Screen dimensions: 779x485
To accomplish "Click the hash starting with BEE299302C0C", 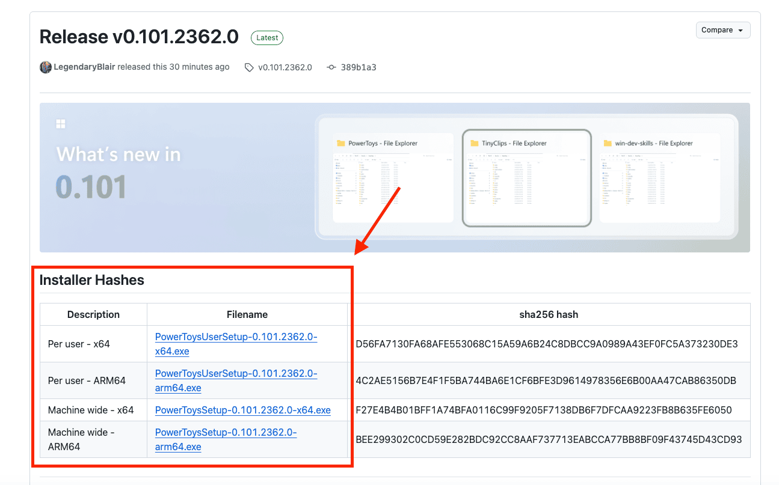I will (549, 439).
